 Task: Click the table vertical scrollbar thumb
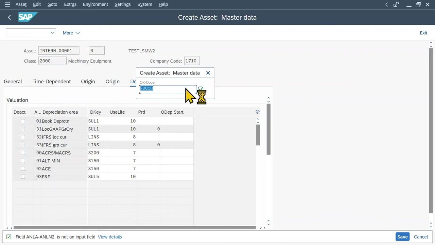258,135
